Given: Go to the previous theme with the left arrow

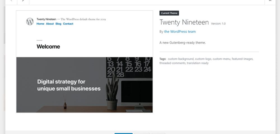Looking at the screenshot, I should [11, 1].
